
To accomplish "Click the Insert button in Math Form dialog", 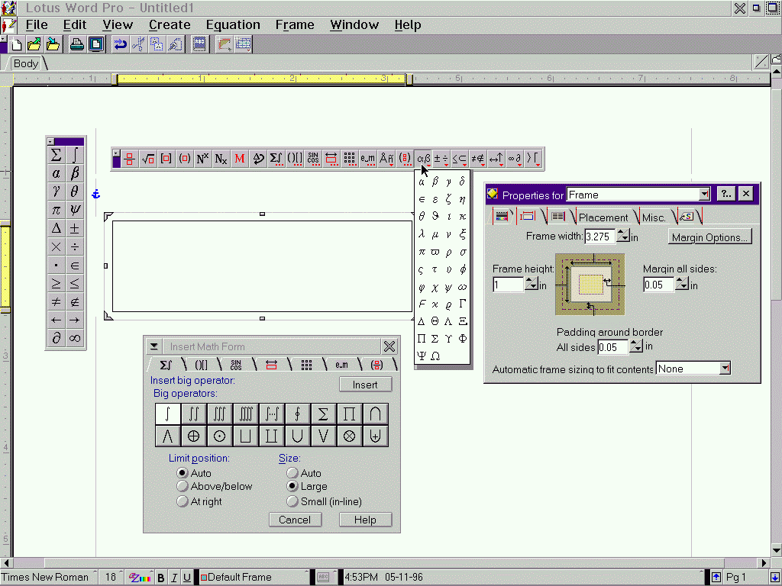I will pyautogui.click(x=365, y=385).
